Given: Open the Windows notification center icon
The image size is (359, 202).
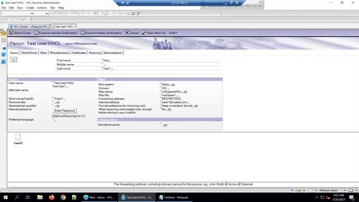Looking at the screenshot, I should (352, 197).
